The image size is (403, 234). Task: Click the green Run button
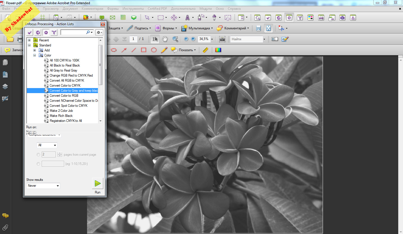pyautogui.click(x=98, y=183)
